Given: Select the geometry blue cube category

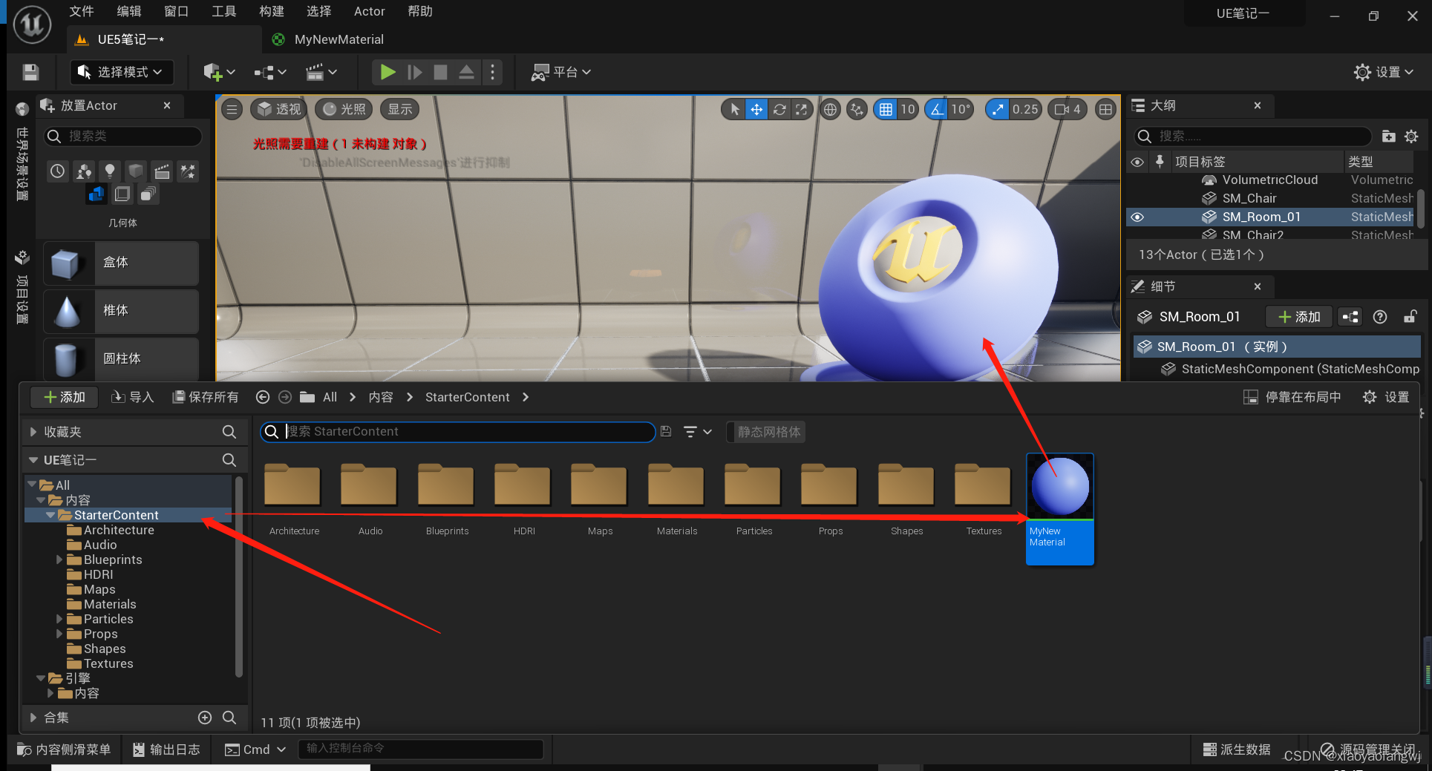Looking at the screenshot, I should point(97,194).
